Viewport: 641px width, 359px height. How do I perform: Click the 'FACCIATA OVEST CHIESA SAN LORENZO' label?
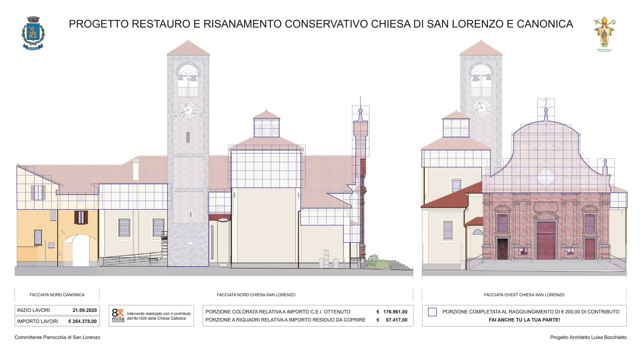tap(524, 295)
